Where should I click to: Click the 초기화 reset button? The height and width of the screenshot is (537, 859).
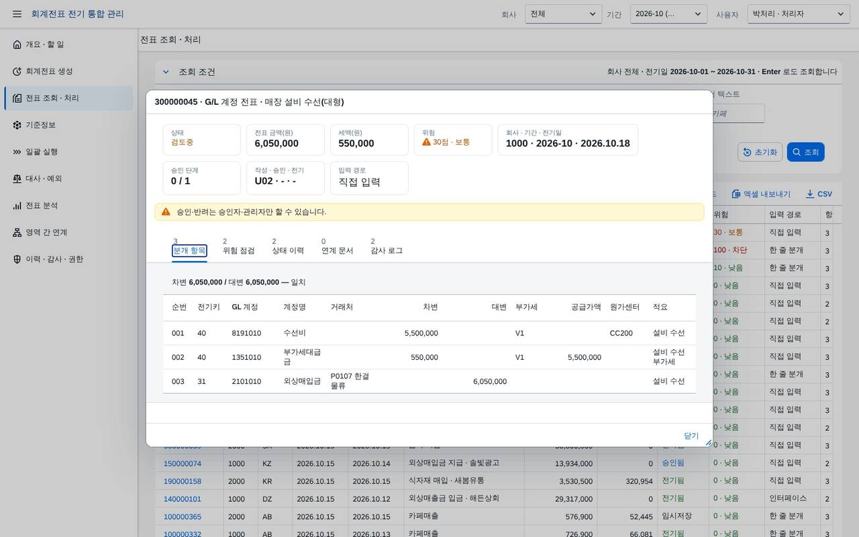pyautogui.click(x=760, y=152)
